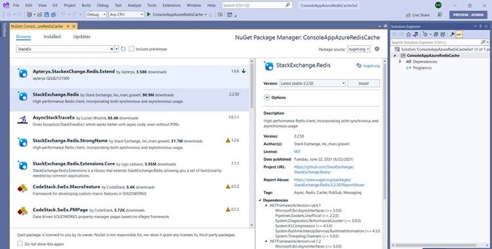Open the GitHub StackExchange.Redis project URL
This screenshot has width=492, height=249.
(324, 169)
